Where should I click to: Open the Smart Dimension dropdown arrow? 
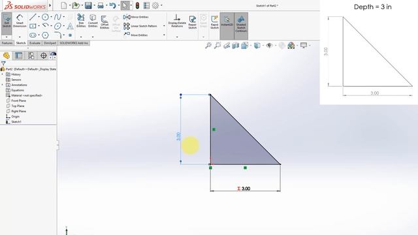[20, 37]
